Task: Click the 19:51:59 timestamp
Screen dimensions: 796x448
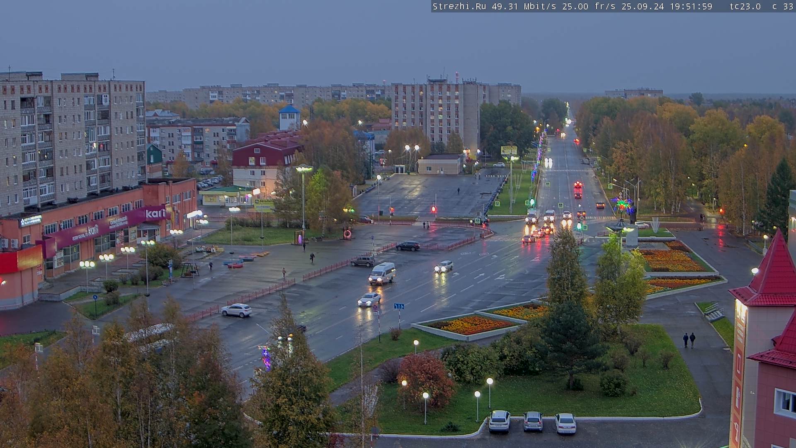Action: point(691,7)
